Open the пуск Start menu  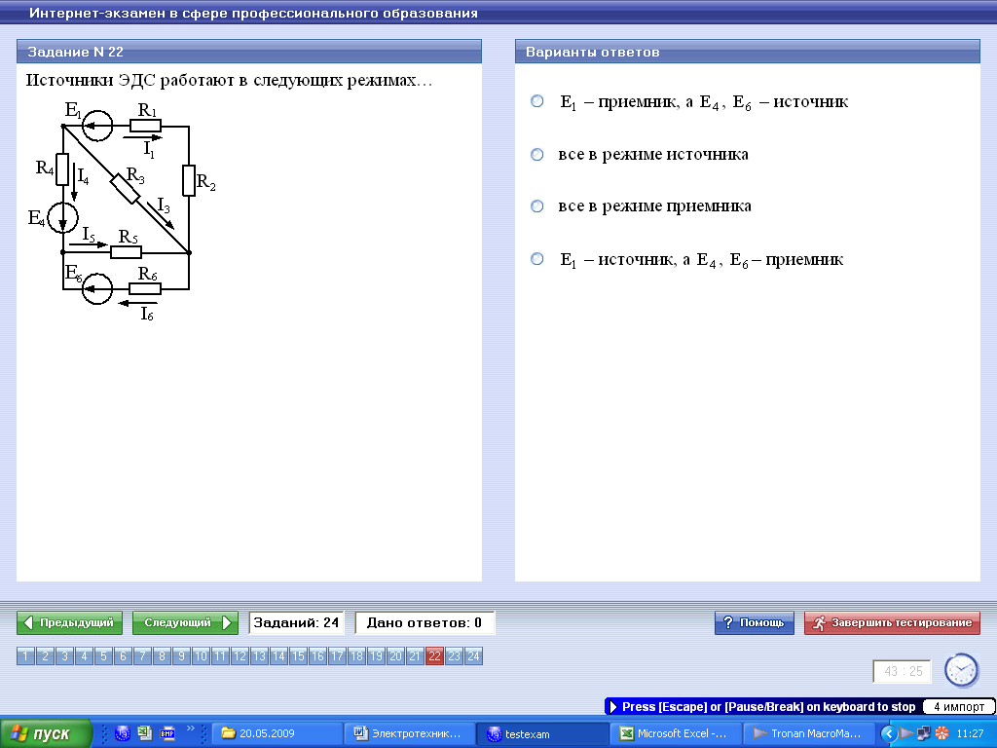pyautogui.click(x=46, y=734)
